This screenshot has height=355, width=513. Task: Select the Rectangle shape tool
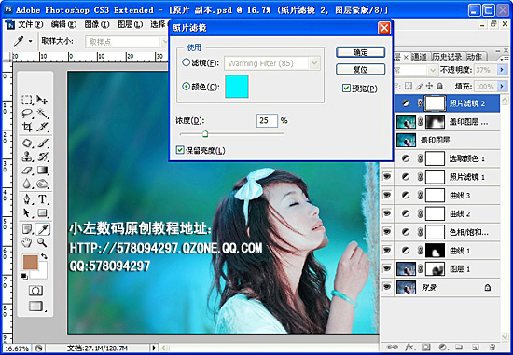tap(43, 213)
